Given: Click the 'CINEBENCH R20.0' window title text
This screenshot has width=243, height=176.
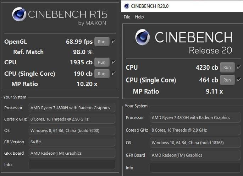Looking at the screenshot, I should tap(150, 6).
